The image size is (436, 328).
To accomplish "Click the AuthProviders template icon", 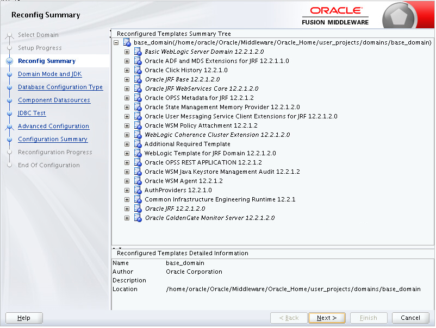I will tap(138, 190).
